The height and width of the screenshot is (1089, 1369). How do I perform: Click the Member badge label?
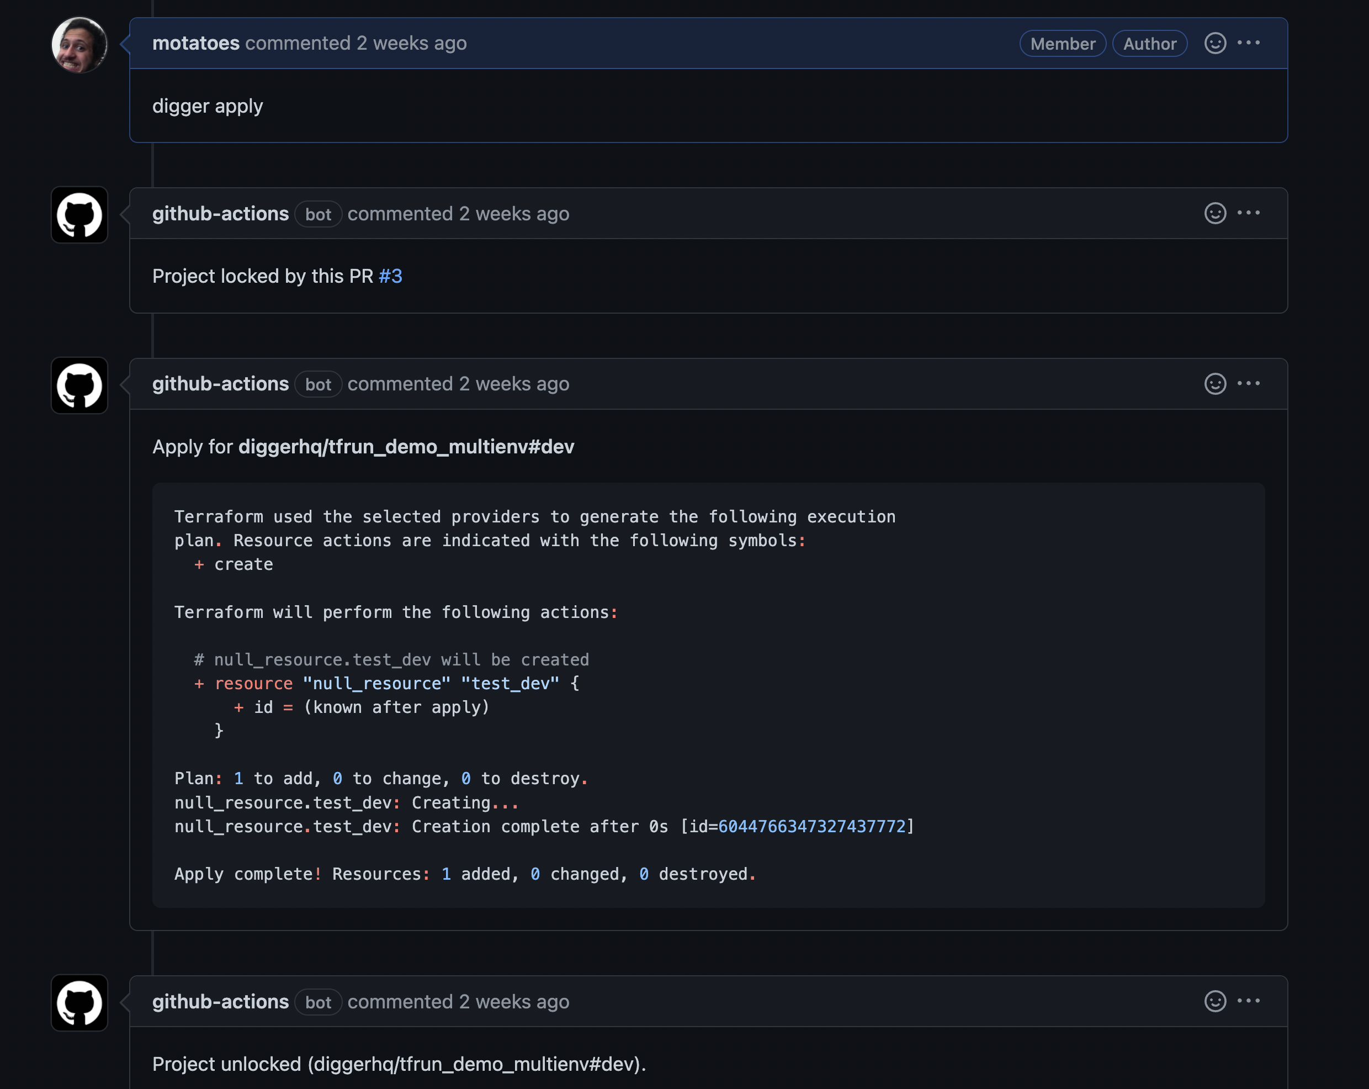coord(1062,44)
